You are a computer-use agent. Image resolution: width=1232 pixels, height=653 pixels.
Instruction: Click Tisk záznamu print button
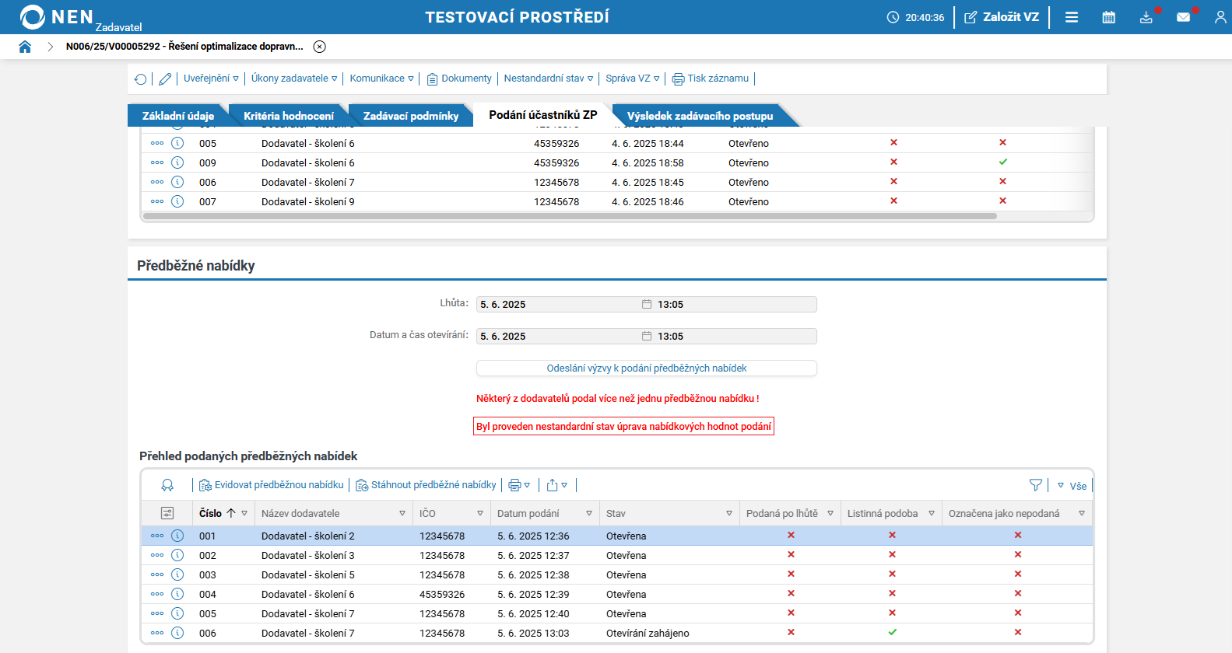pos(711,79)
